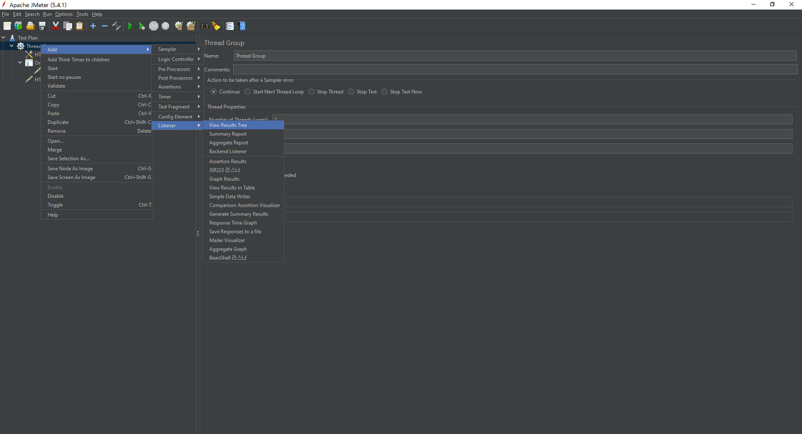Select Duplicate in context menu

[97, 122]
